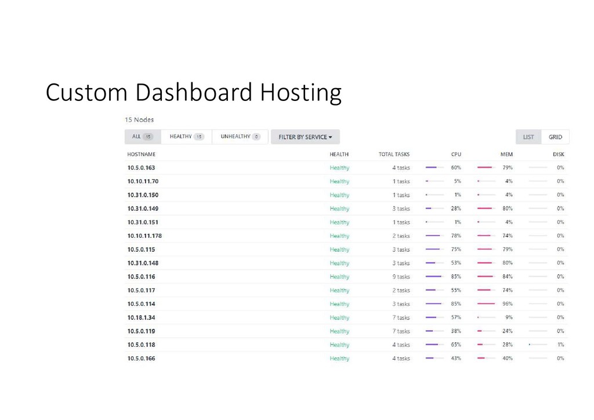Screen dimensions: 594x420
Task: Click '9 tasks' for 10.5.0.116
Action: pyautogui.click(x=401, y=277)
